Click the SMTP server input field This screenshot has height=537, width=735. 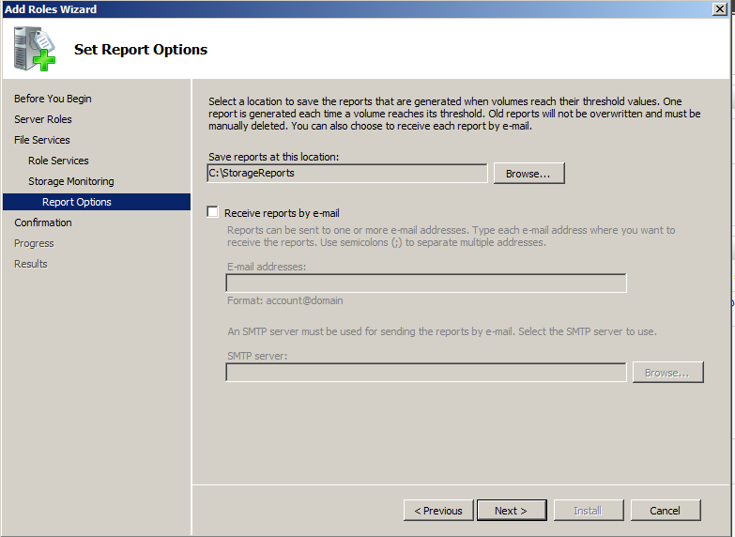(425, 373)
